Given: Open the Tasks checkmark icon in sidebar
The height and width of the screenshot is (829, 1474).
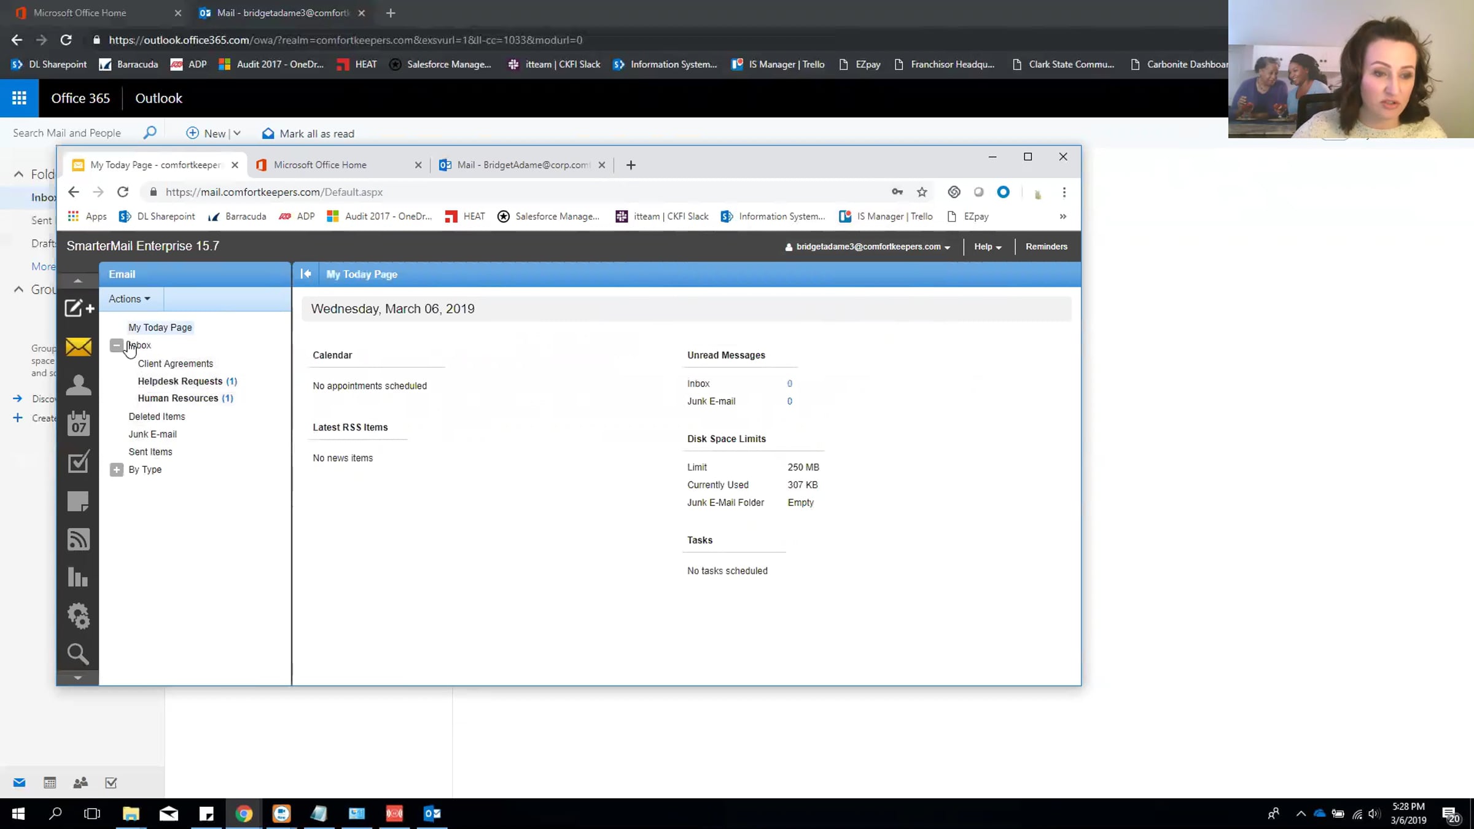Looking at the screenshot, I should click(x=78, y=462).
